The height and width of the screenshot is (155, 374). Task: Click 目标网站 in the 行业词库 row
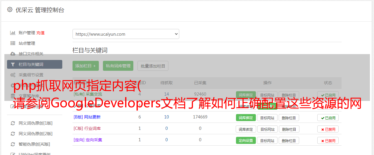pyautogui.click(x=268, y=129)
